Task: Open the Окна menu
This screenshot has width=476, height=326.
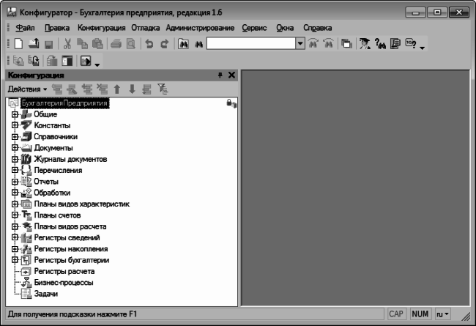Action: (285, 28)
